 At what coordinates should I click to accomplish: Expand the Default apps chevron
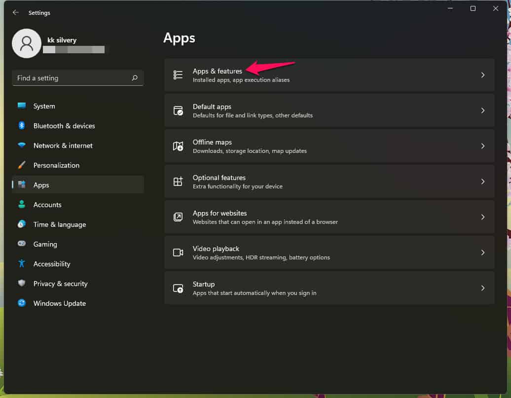click(x=483, y=110)
